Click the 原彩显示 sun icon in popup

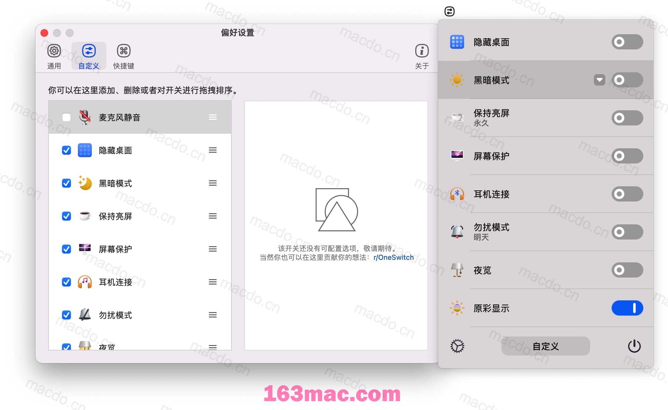tap(457, 308)
